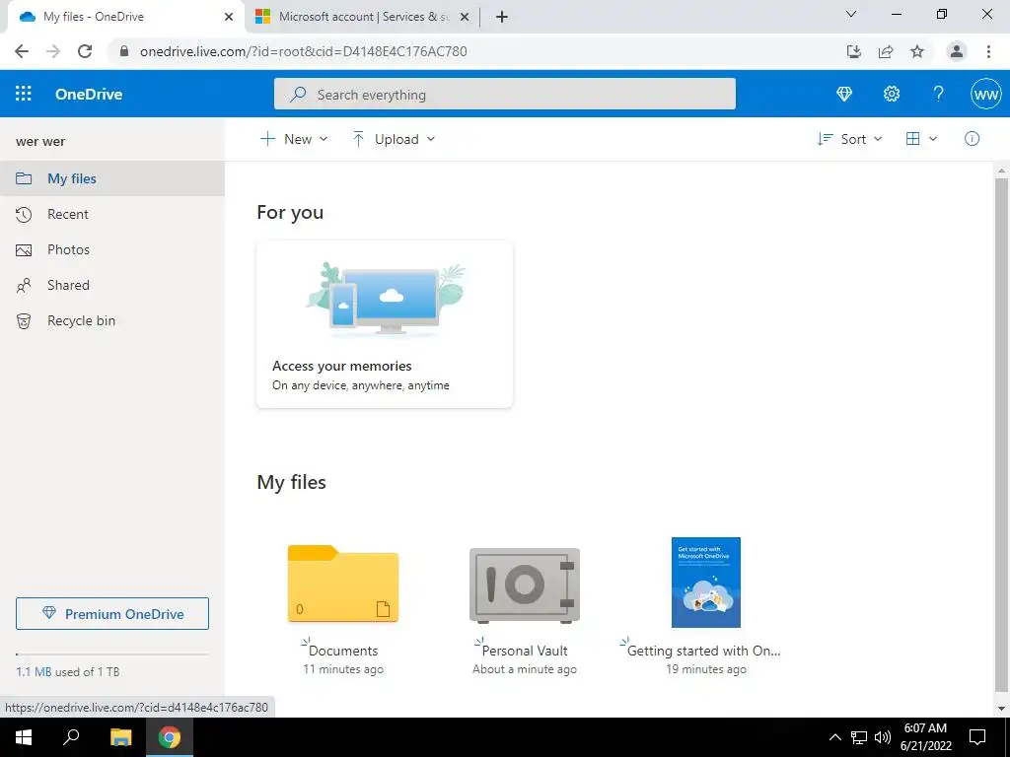This screenshot has height=757, width=1010.
Task: Click the '11 minutes ago' timestamp
Action: pyautogui.click(x=343, y=669)
